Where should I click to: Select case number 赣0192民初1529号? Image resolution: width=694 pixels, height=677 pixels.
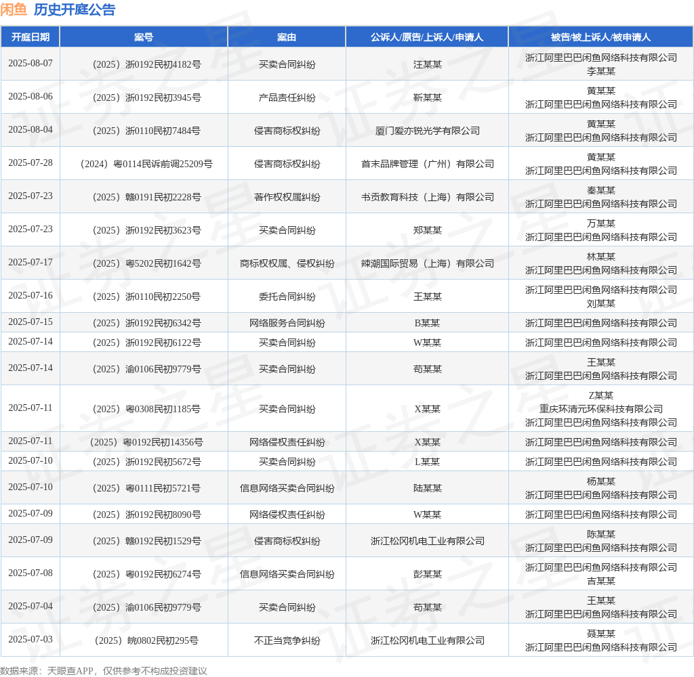click(x=147, y=541)
